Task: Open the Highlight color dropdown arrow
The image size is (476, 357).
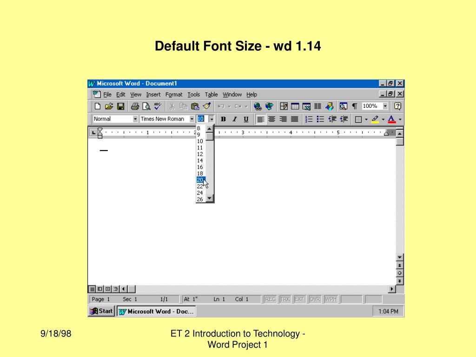Action: [383, 119]
